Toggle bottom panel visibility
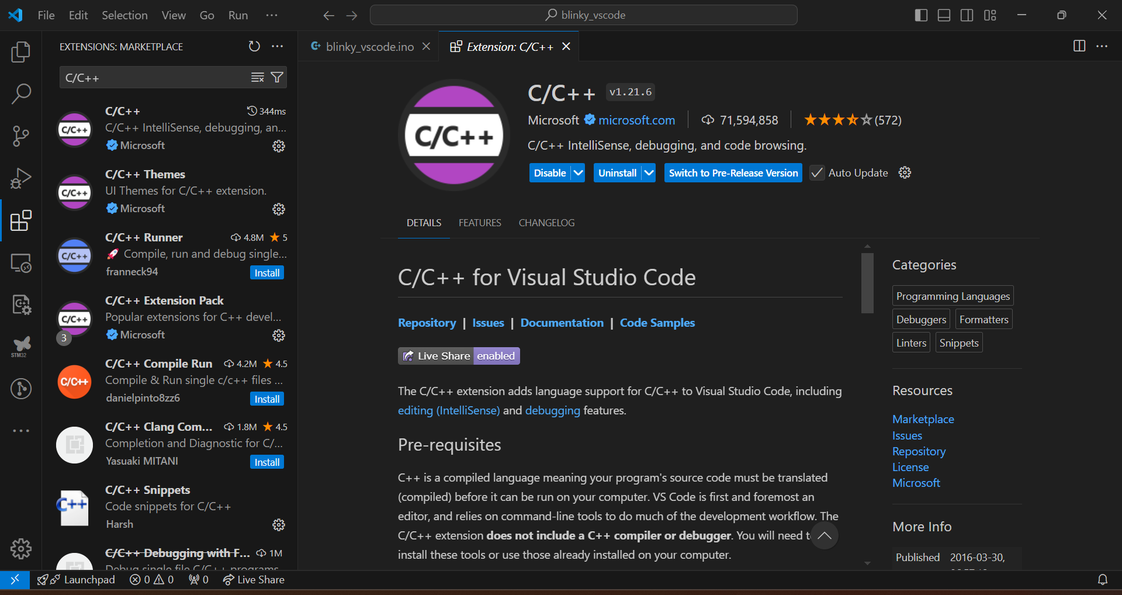 pyautogui.click(x=944, y=15)
